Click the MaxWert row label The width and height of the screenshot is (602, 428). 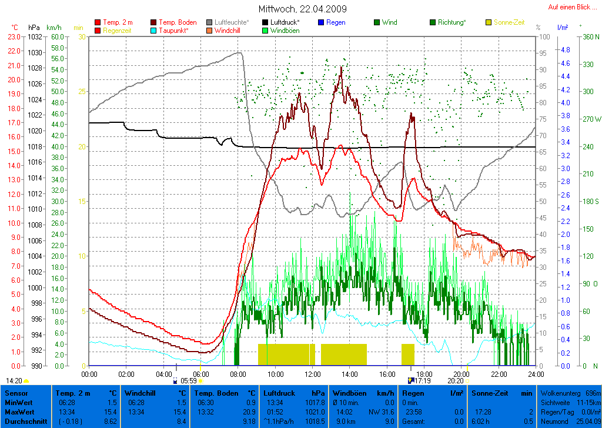click(x=19, y=412)
